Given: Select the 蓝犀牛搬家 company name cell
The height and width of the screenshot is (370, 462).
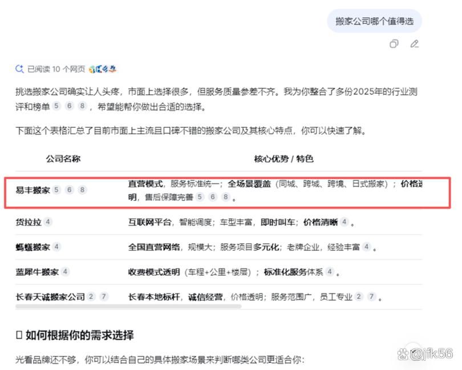Looking at the screenshot, I should [x=37, y=272].
